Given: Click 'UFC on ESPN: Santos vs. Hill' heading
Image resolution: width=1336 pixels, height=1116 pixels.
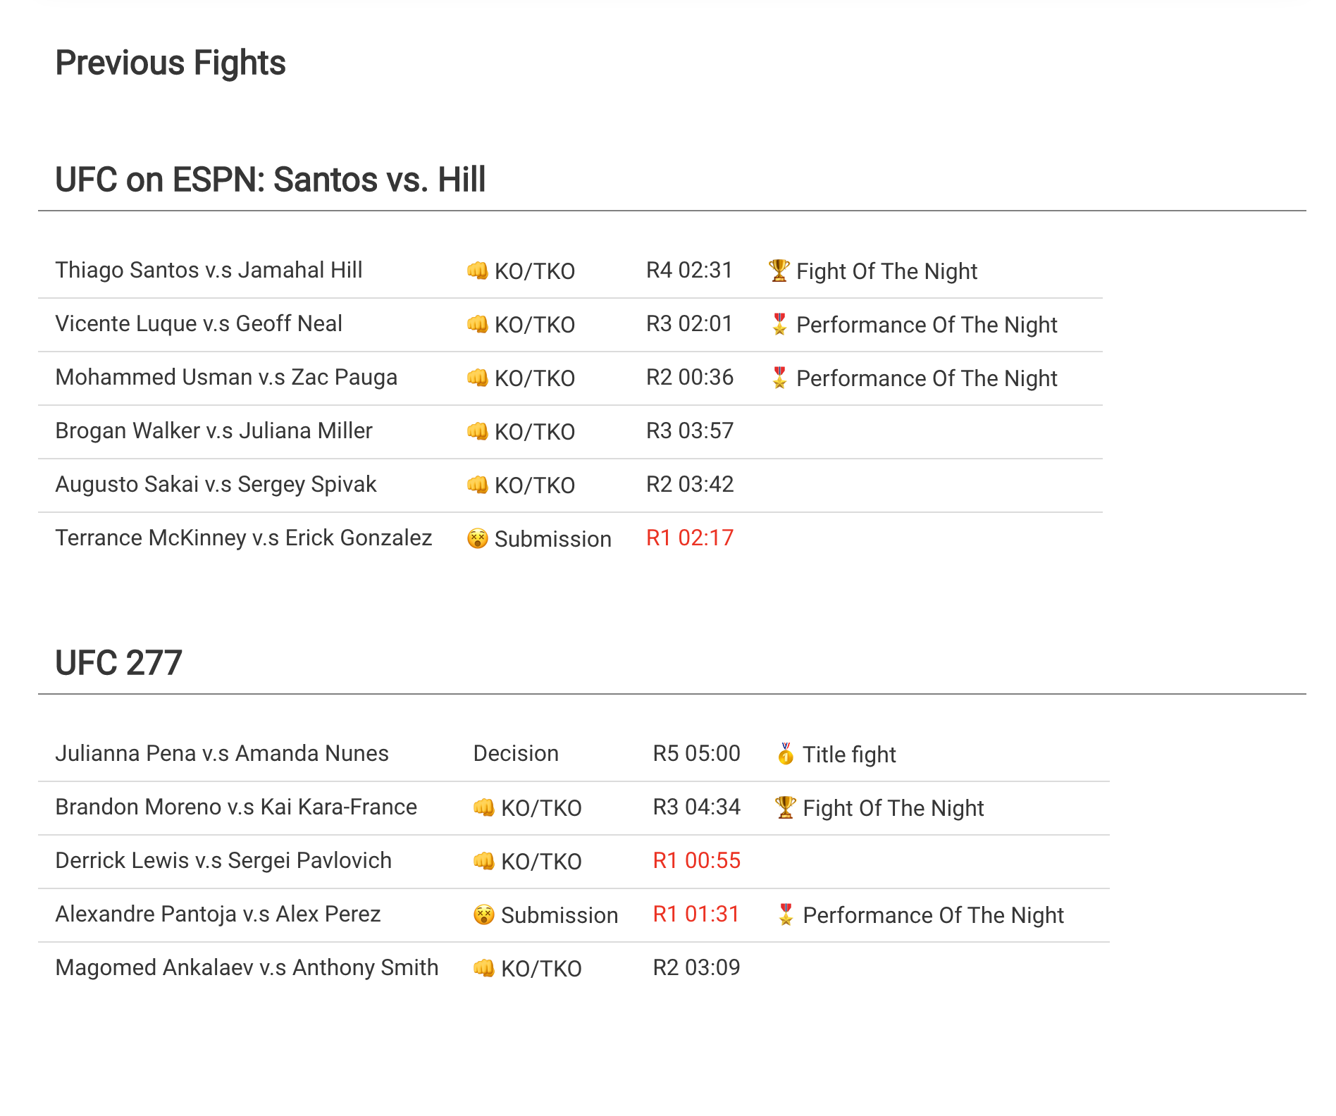Looking at the screenshot, I should click(271, 180).
